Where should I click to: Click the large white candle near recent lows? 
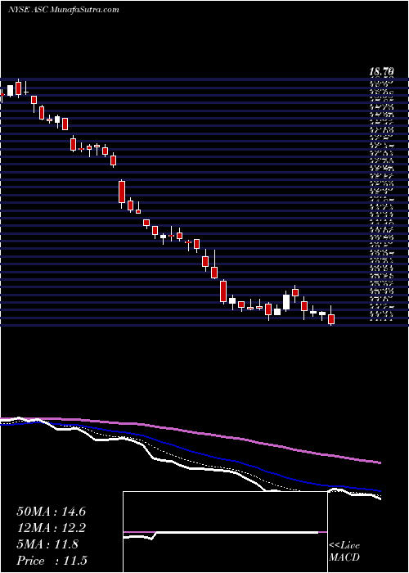(x=286, y=301)
